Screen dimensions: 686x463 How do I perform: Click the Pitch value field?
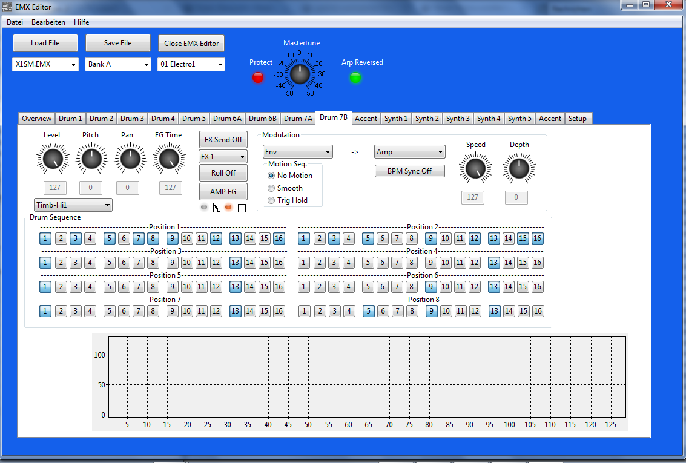tap(91, 188)
